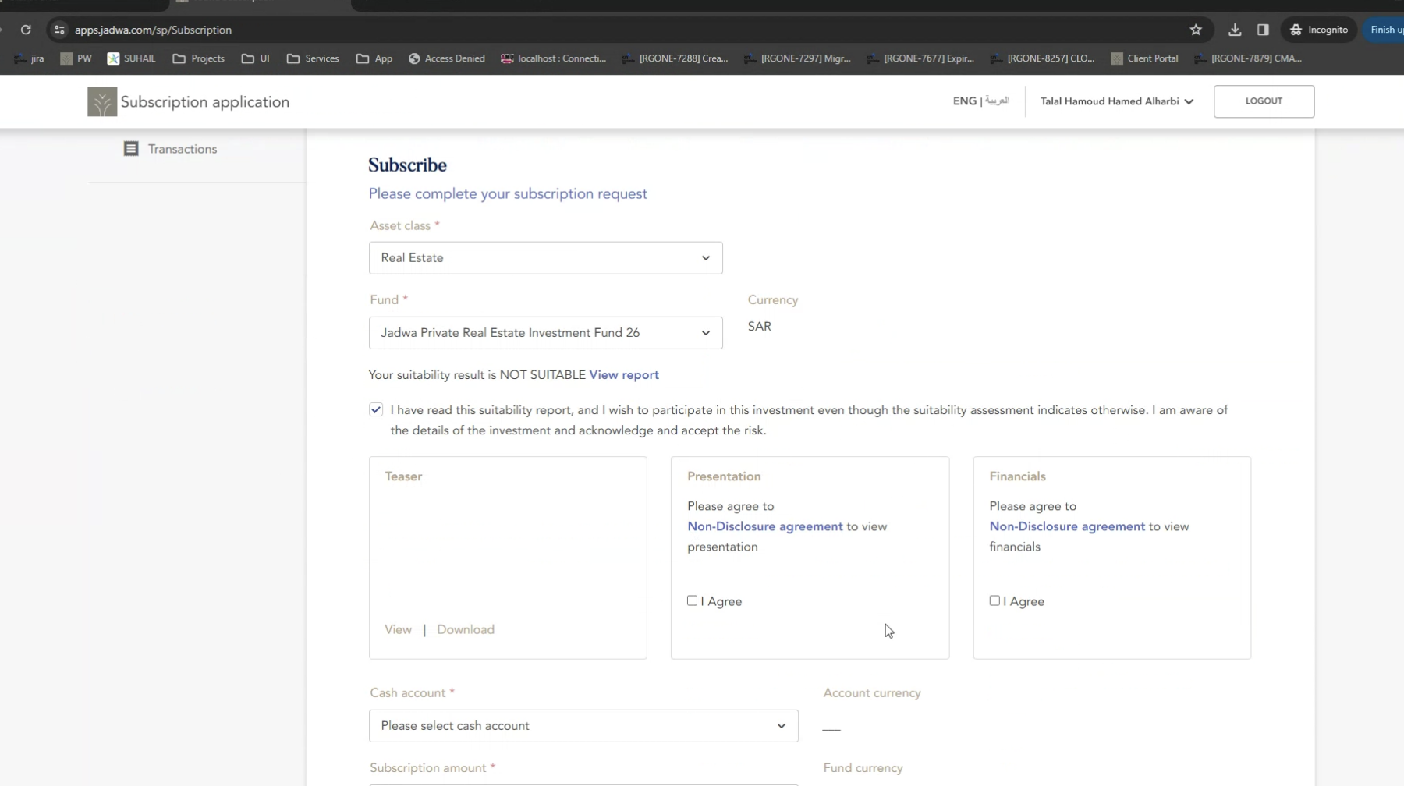The width and height of the screenshot is (1404, 786).
Task: Open the Please select cash account dropdown
Action: click(x=583, y=726)
